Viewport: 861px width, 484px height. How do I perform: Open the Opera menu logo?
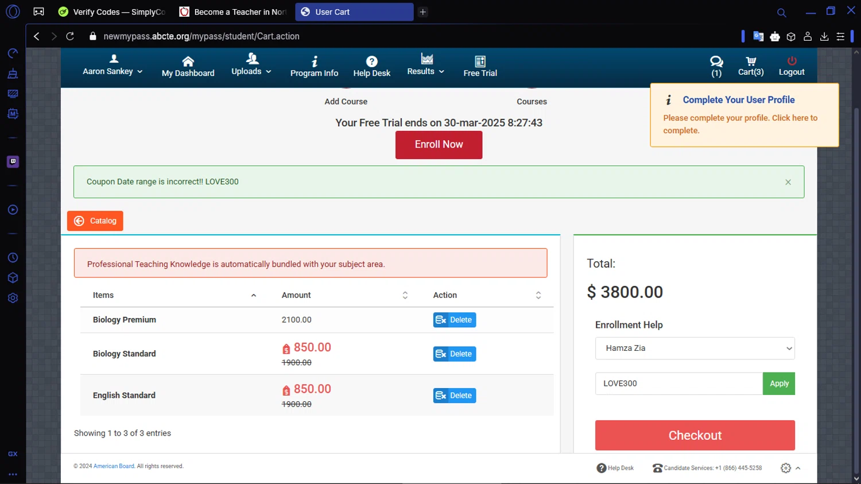click(x=13, y=11)
